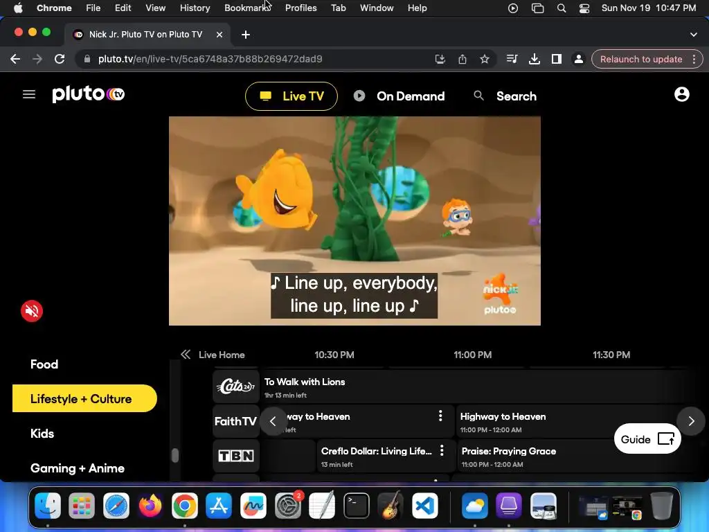Open Chrome downloads icon
Screen dimensions: 709x532
(x=534, y=59)
